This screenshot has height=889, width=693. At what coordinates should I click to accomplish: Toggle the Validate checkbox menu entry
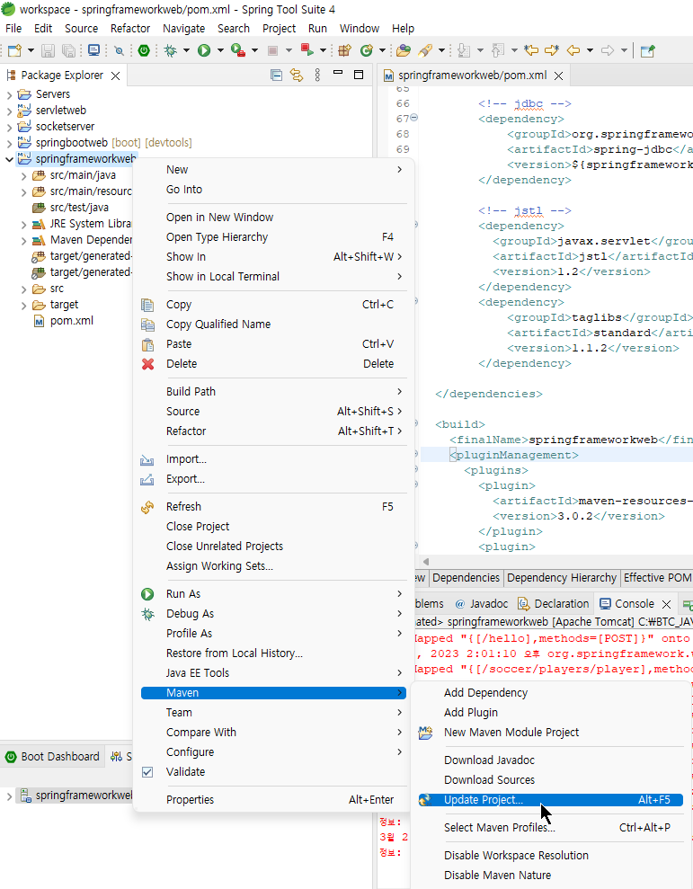pyautogui.click(x=147, y=772)
